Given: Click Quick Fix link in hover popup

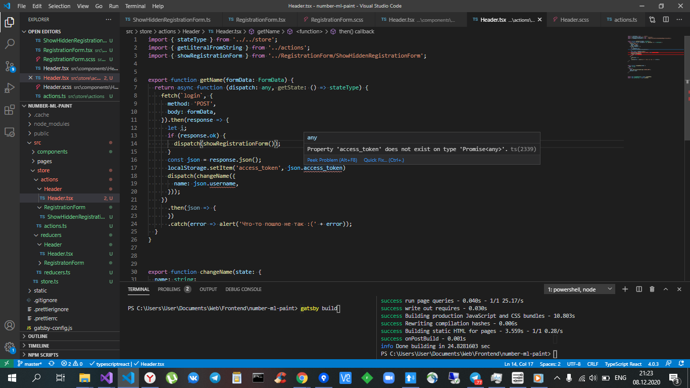Looking at the screenshot, I should 384,160.
